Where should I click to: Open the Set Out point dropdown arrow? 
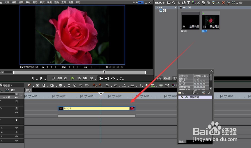point(45,79)
